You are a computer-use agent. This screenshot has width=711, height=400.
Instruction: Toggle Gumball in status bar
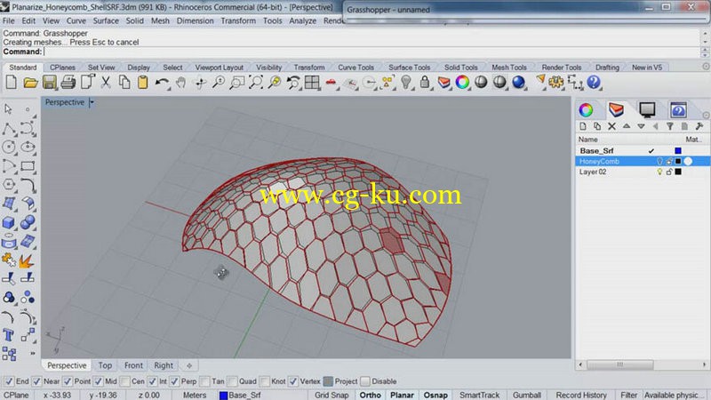(x=527, y=395)
